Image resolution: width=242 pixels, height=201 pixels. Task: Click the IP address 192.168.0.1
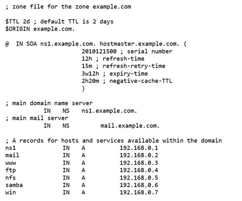139,148
